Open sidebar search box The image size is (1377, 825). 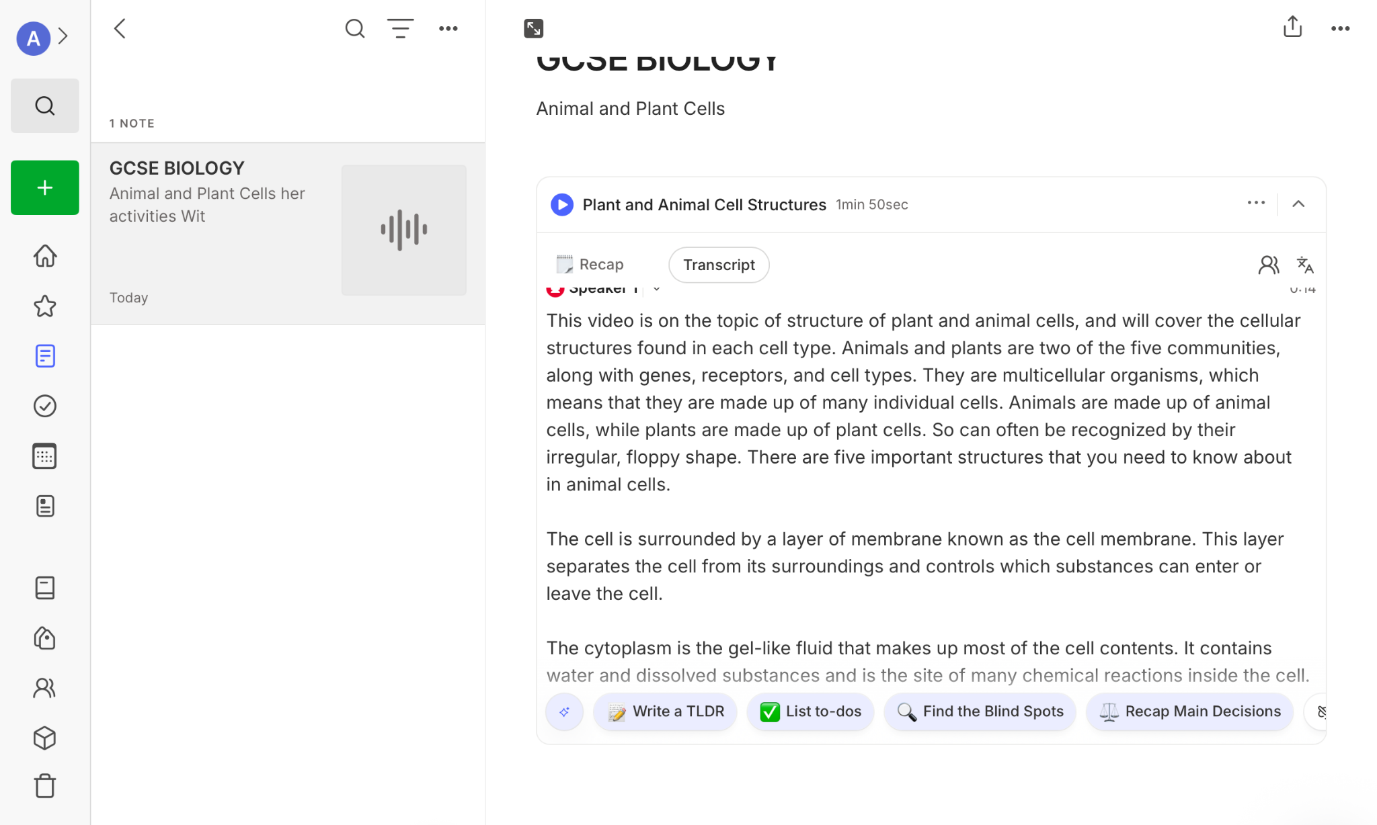[x=45, y=105]
